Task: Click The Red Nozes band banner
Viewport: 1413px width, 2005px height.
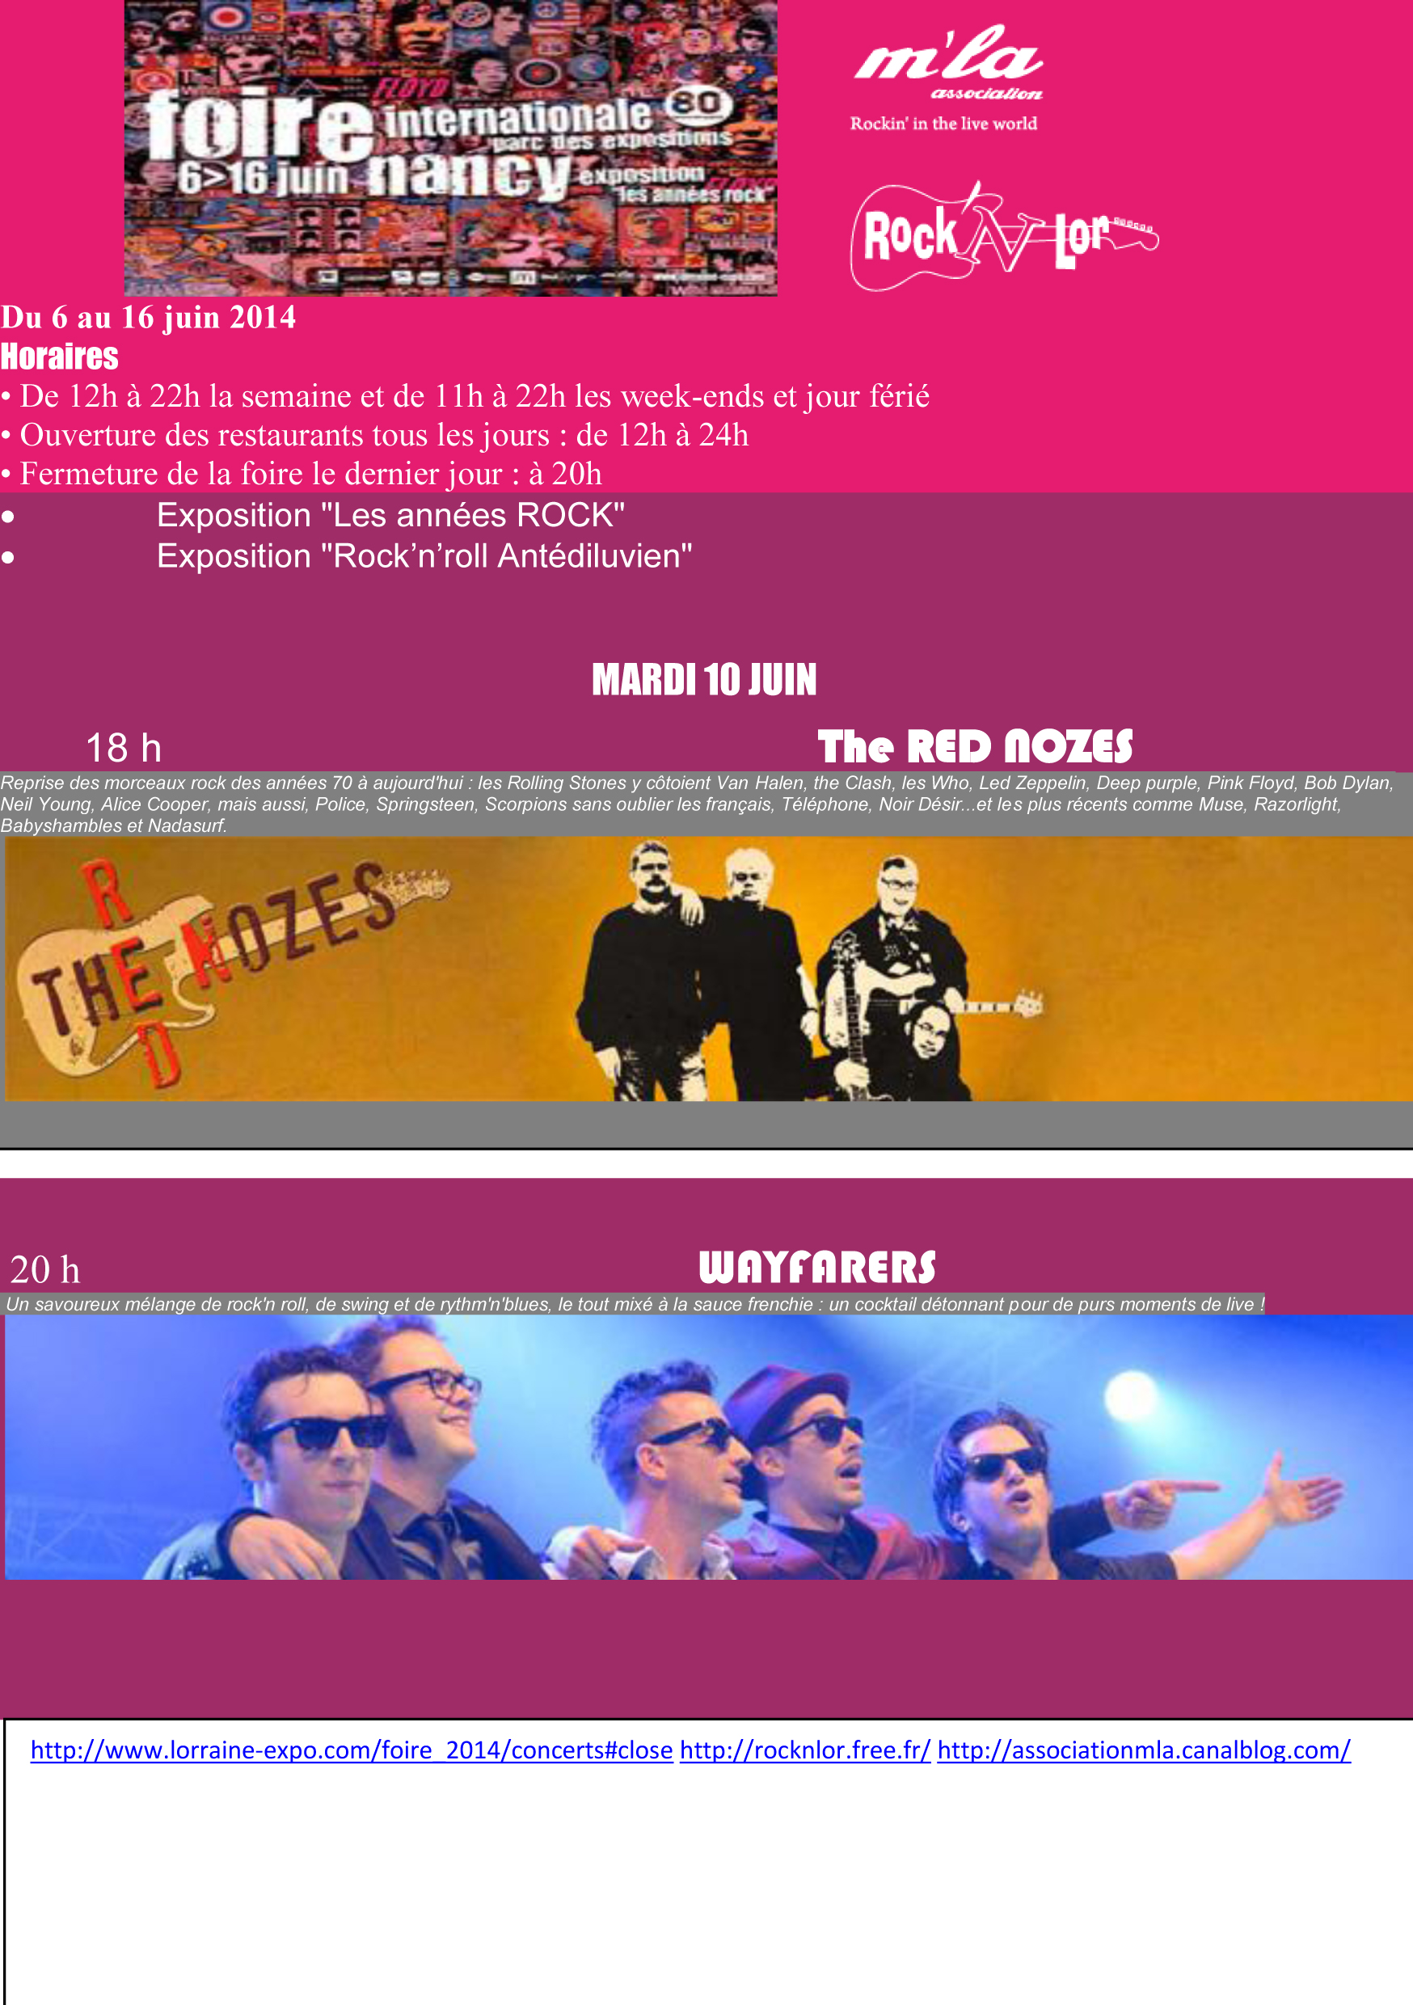Action: (708, 969)
